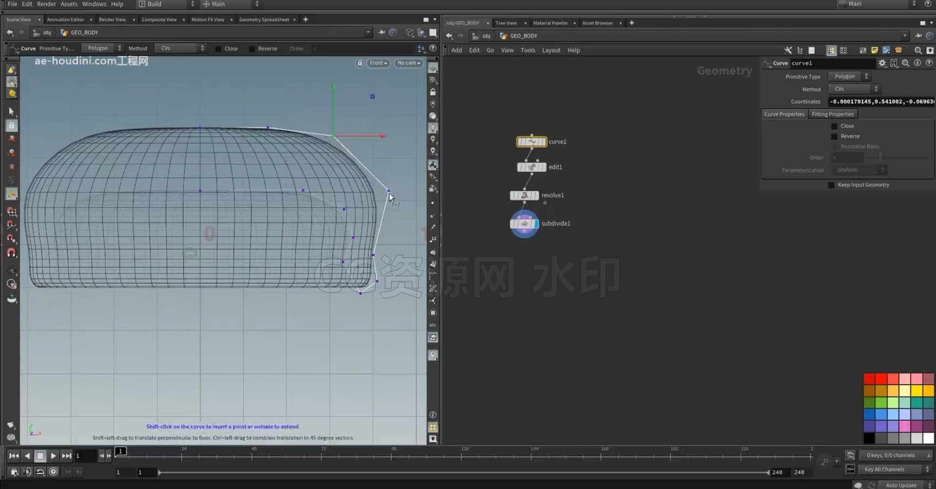The width and height of the screenshot is (936, 489).
Task: Open the No cam dropdown
Action: point(409,63)
